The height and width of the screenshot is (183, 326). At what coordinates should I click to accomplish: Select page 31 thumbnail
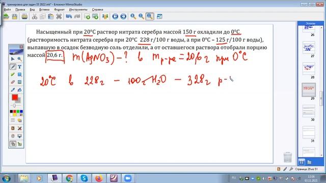pyautogui.click(x=309, y=132)
